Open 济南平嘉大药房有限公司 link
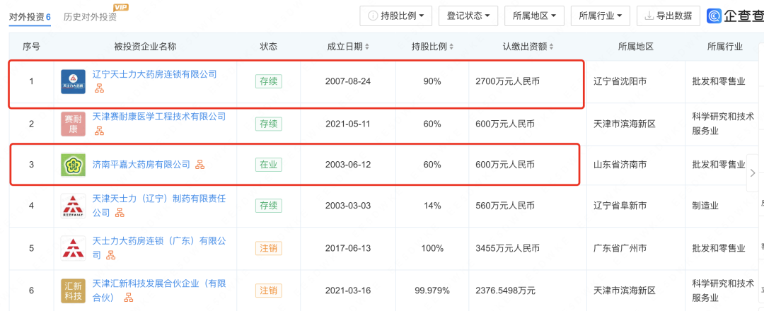The height and width of the screenshot is (311, 764). (x=141, y=165)
